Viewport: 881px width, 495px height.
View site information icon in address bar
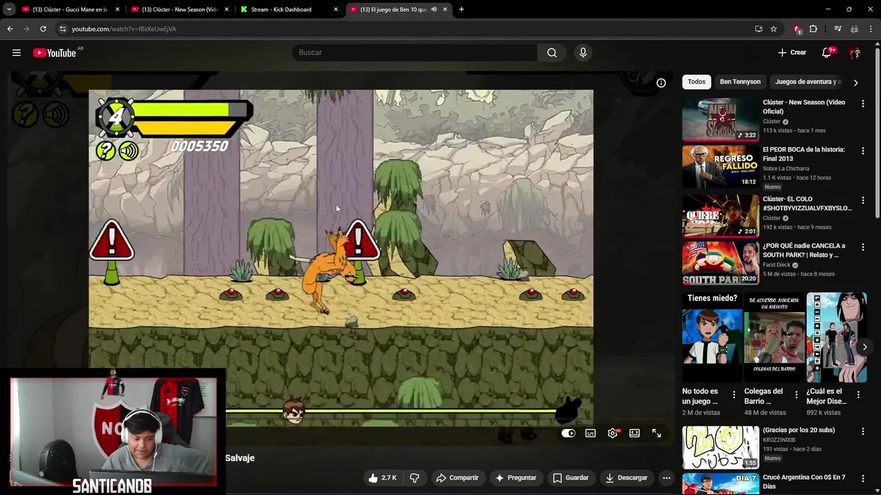[63, 29]
